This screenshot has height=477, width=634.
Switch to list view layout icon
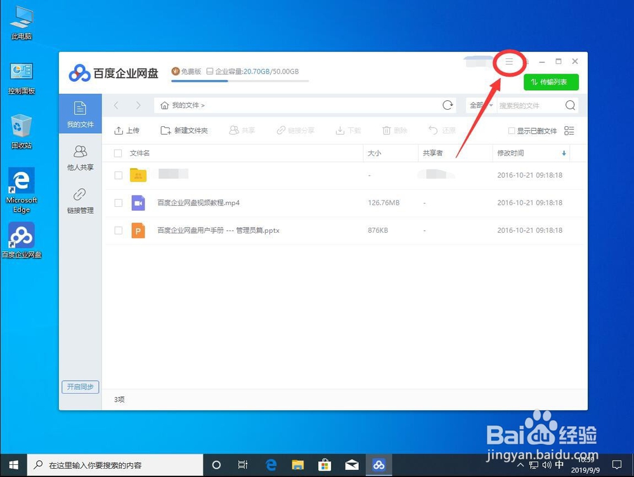click(x=569, y=130)
